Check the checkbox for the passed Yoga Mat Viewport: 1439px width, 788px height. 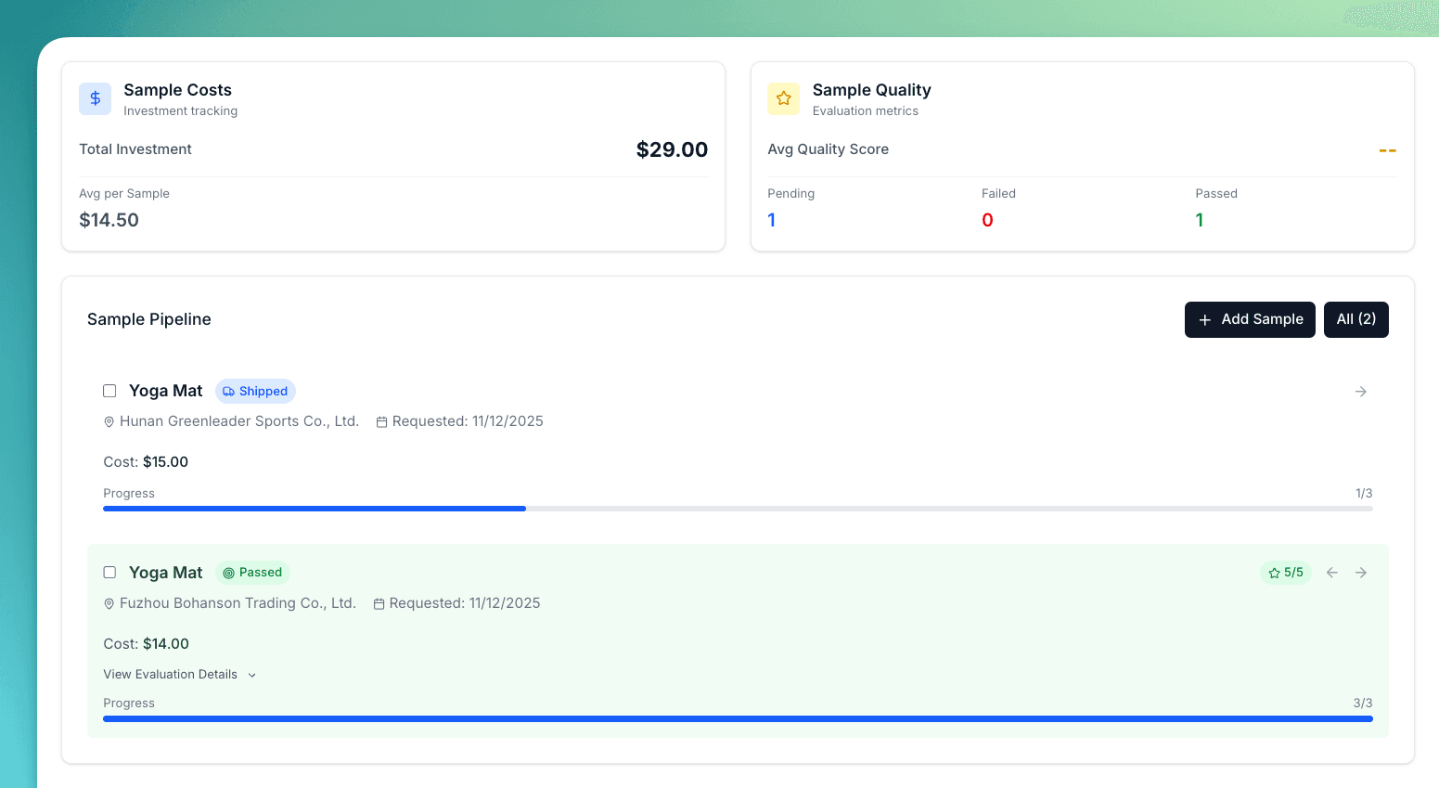[x=109, y=573]
